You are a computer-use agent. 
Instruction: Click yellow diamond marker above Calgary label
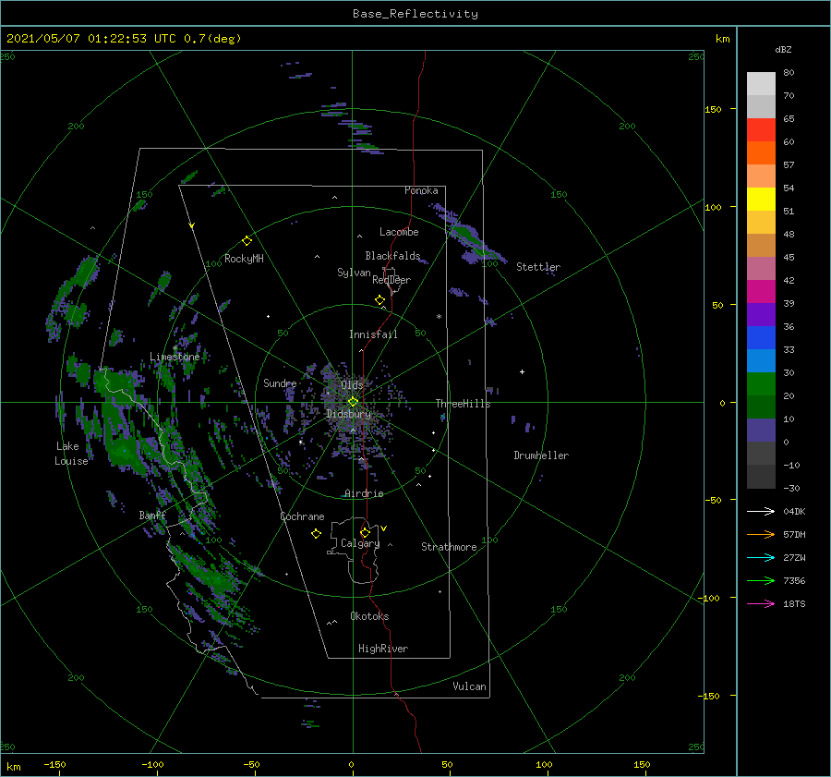click(x=365, y=532)
